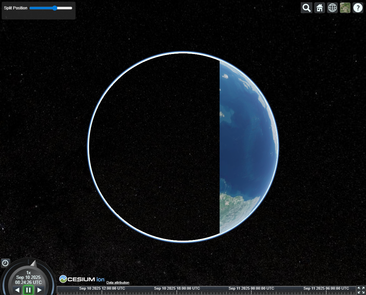Click the 1x speed label
The image size is (366, 295).
[29, 273]
